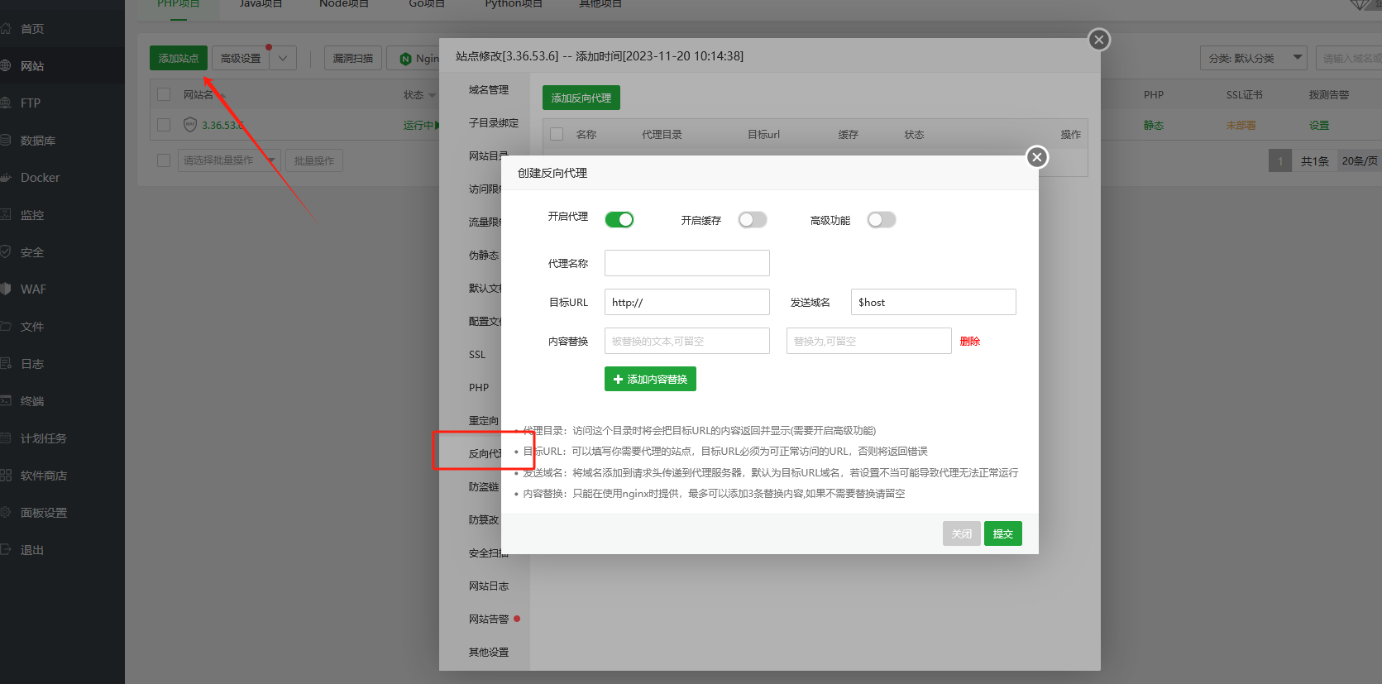Toggle the 开启代理 switch off
This screenshot has height=684, width=1382.
click(619, 220)
